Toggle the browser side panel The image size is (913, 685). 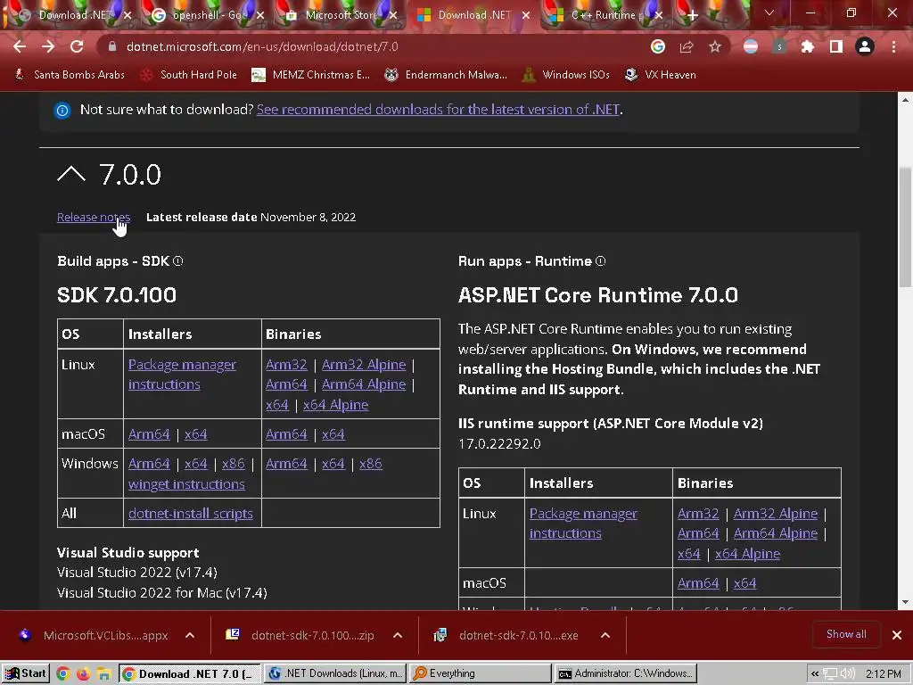pos(836,46)
